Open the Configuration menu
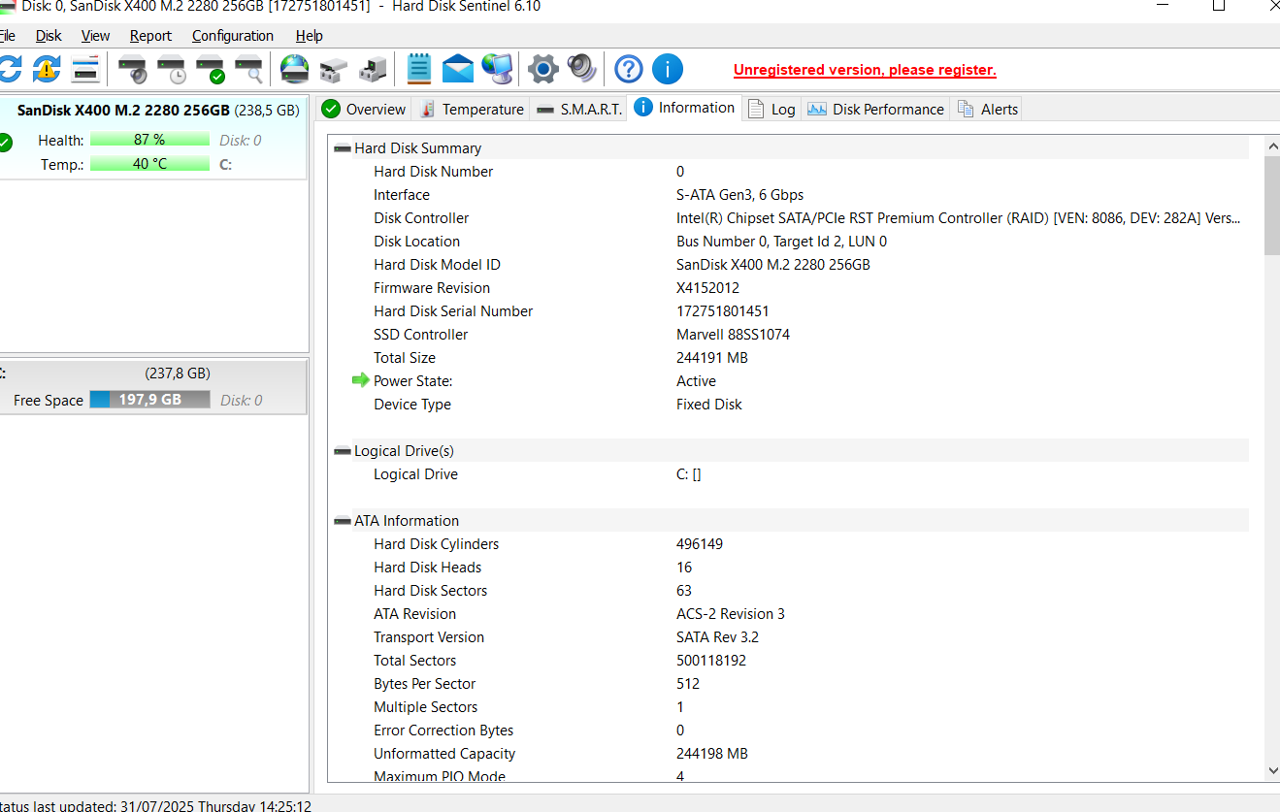Viewport: 1280px width, 812px height. 233,36
